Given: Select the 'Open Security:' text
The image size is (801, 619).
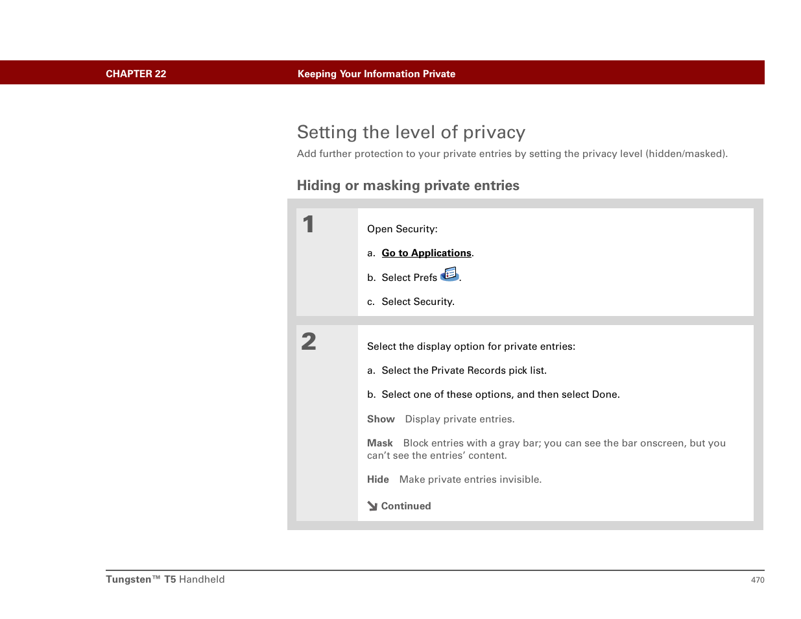Looking at the screenshot, I should [402, 229].
